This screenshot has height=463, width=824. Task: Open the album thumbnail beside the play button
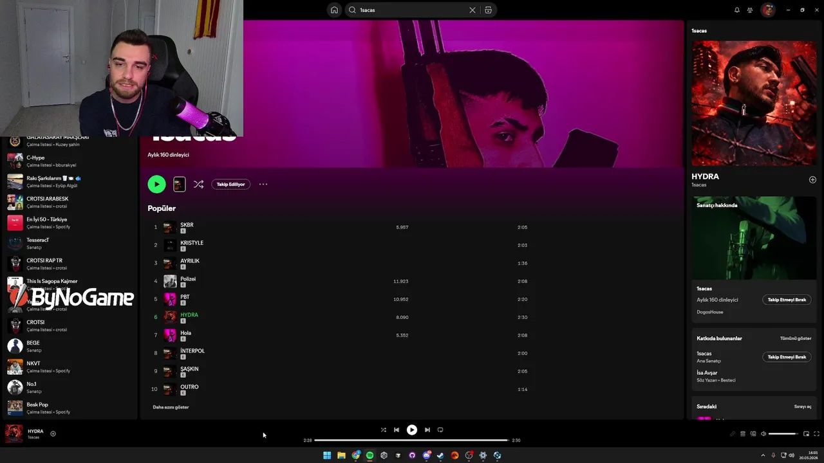180,184
